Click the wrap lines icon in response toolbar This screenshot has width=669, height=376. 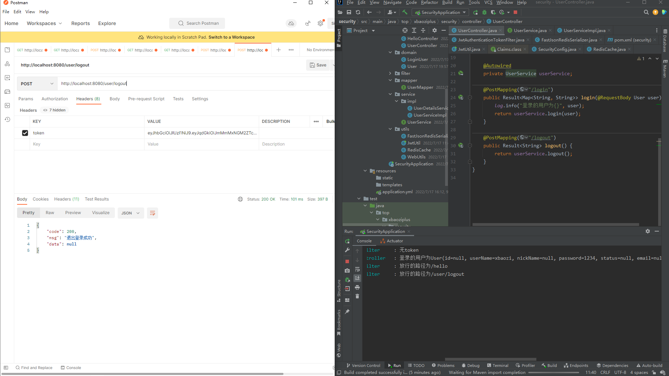(x=153, y=213)
